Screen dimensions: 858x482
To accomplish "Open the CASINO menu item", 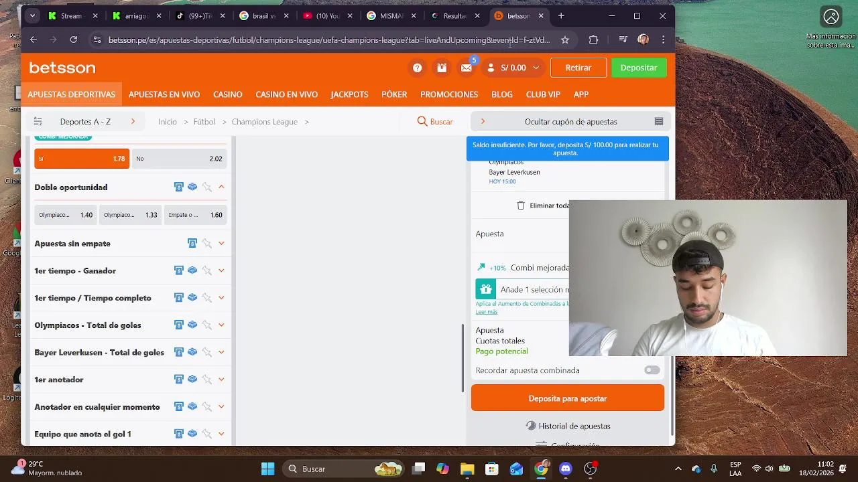I will pyautogui.click(x=228, y=94).
